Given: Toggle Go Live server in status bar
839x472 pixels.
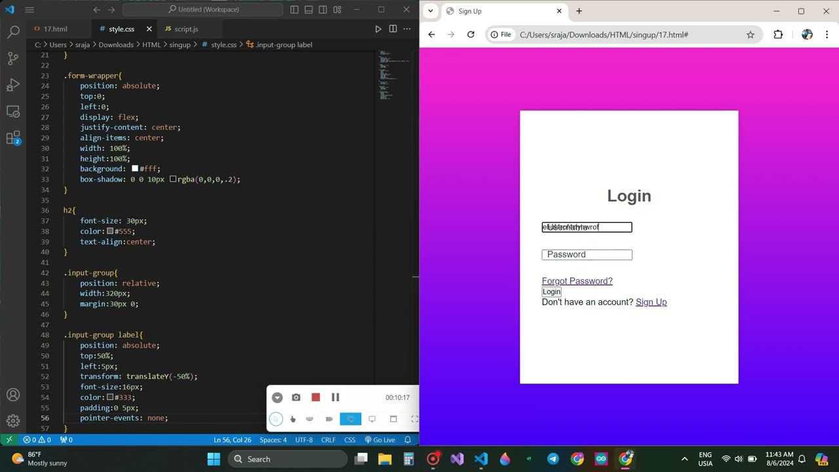Looking at the screenshot, I should (x=380, y=440).
